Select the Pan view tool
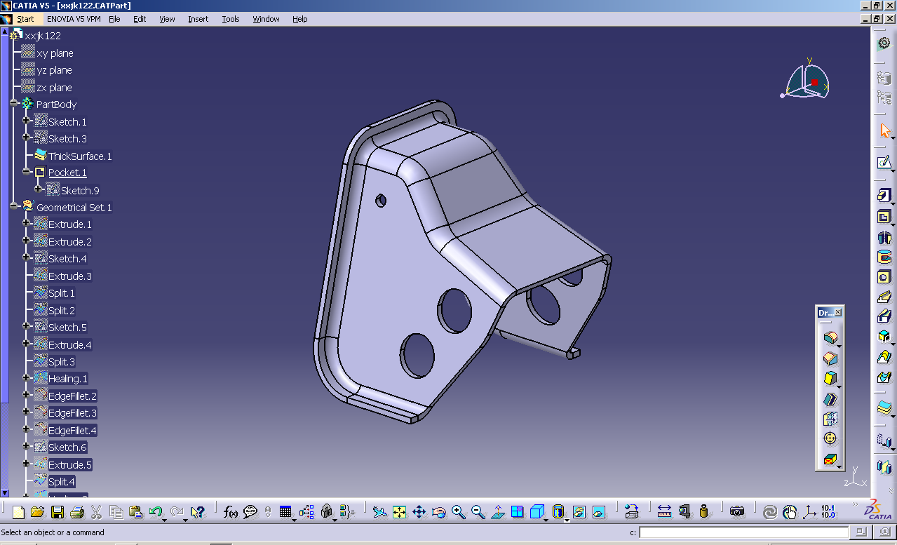 pyautogui.click(x=419, y=513)
